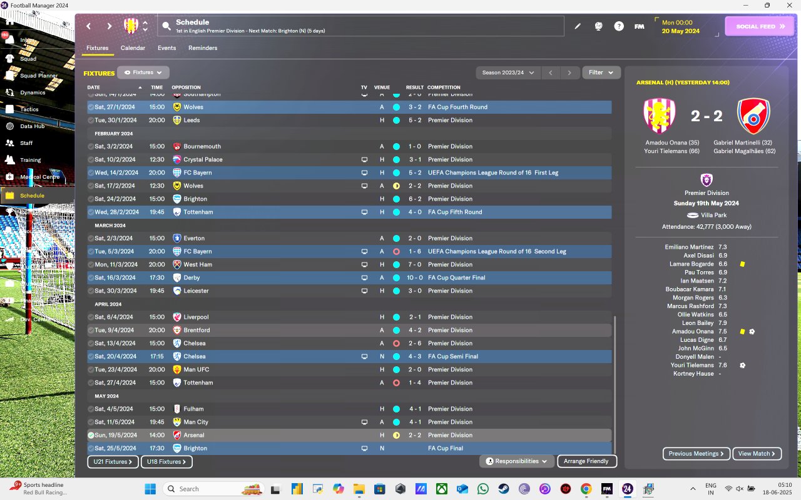
Task: Tick the check circle for Sun, 19/5/2024
Action: coord(91,435)
